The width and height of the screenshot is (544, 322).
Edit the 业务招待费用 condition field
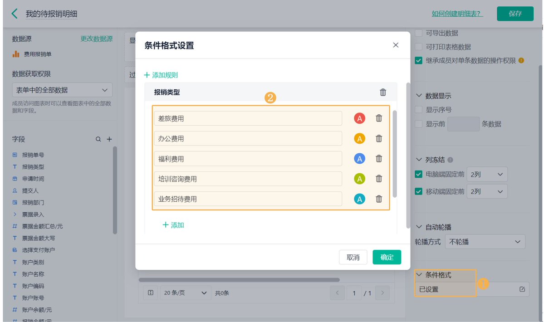pyautogui.click(x=248, y=199)
